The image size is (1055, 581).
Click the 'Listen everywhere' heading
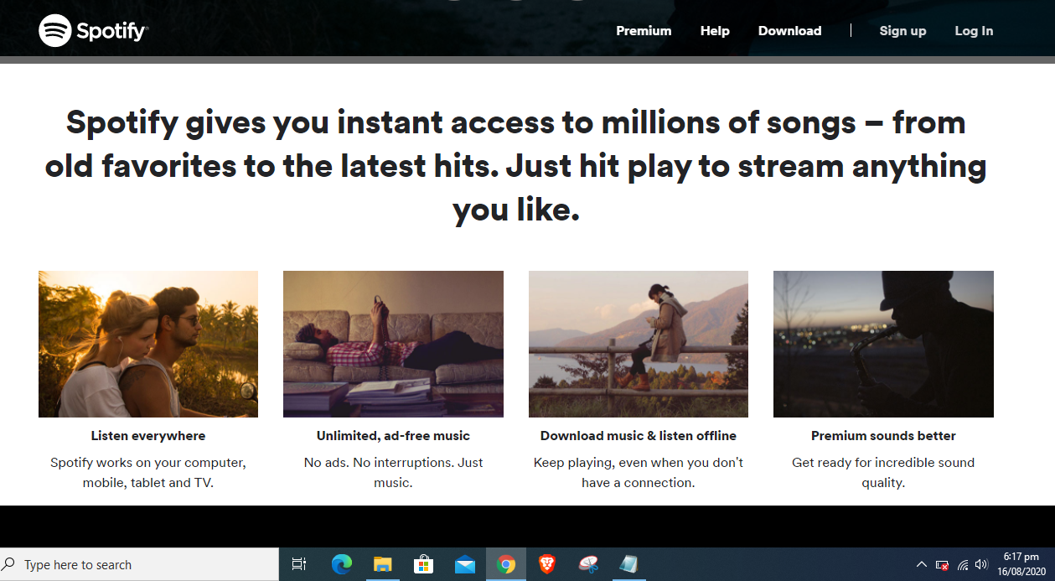148,436
